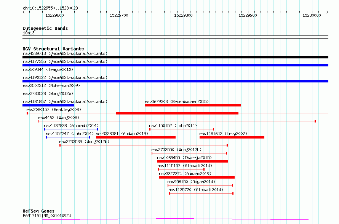The height and width of the screenshot is (224, 339).
Task: Click the red nsv1069455 variant bar
Action: [x=193, y=161]
